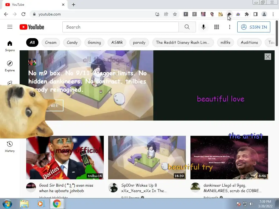
Task: Open the 8:46 space video thumbnail
Action: point(229,158)
